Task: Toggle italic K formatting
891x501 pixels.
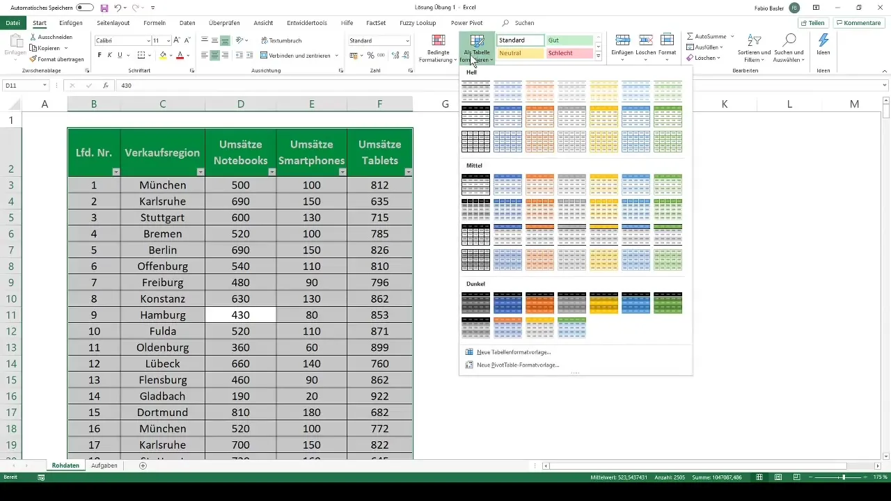Action: point(109,55)
